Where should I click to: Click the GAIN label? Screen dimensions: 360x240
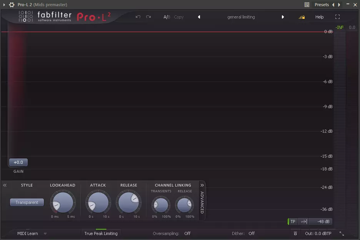(x=18, y=171)
